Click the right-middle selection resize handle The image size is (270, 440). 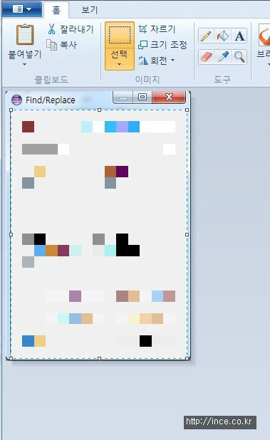(x=187, y=234)
